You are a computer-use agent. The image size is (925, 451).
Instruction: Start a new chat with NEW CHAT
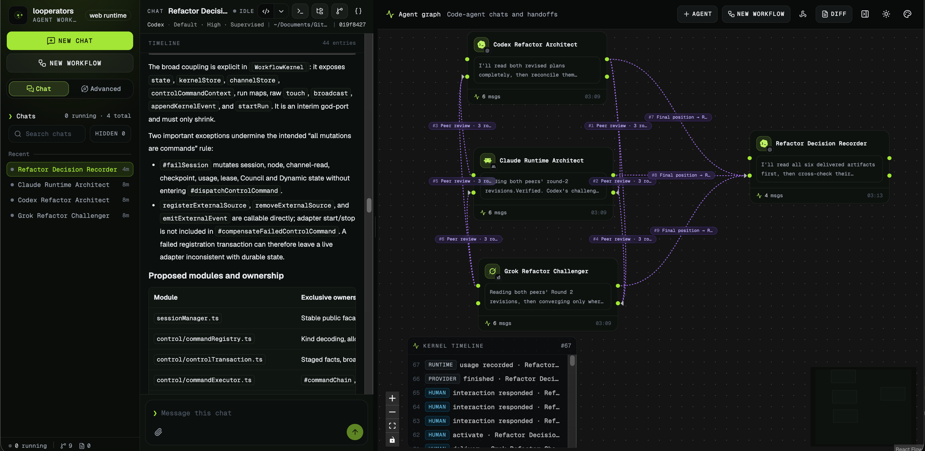click(x=70, y=41)
